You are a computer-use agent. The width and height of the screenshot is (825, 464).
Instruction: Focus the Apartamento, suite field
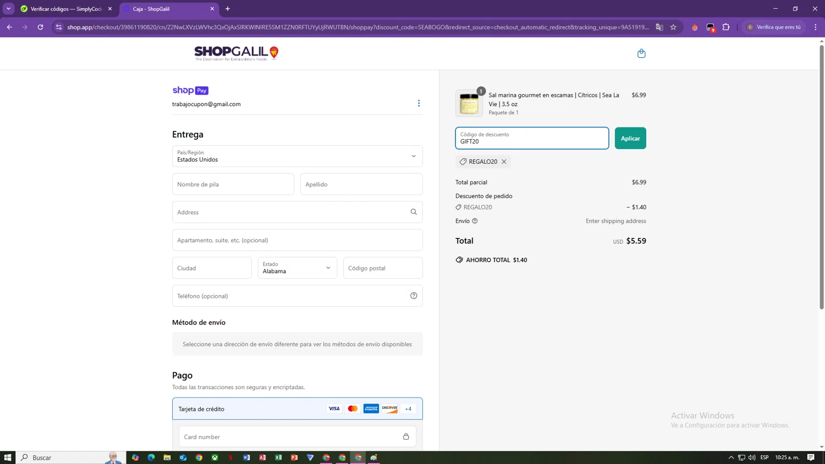click(x=297, y=240)
